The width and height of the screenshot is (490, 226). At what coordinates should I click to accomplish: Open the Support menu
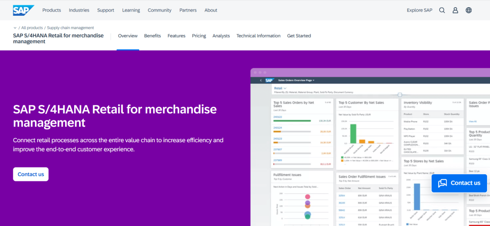(106, 10)
